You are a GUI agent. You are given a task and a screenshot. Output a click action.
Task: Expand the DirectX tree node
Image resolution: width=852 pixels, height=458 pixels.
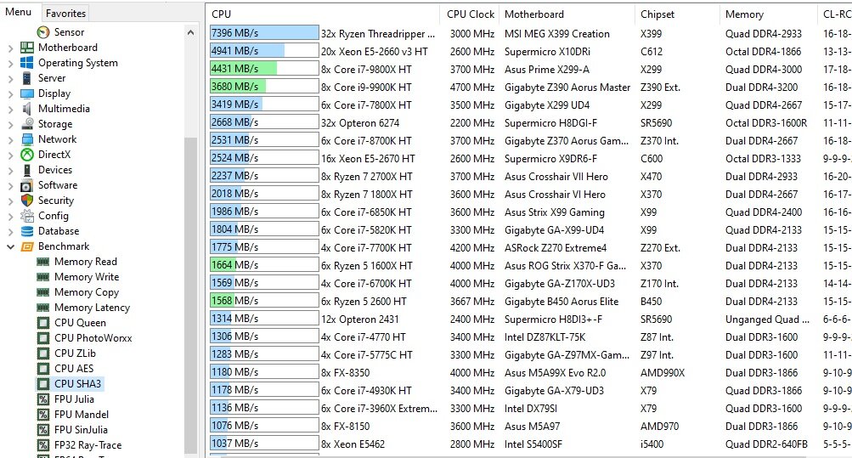tap(10, 155)
